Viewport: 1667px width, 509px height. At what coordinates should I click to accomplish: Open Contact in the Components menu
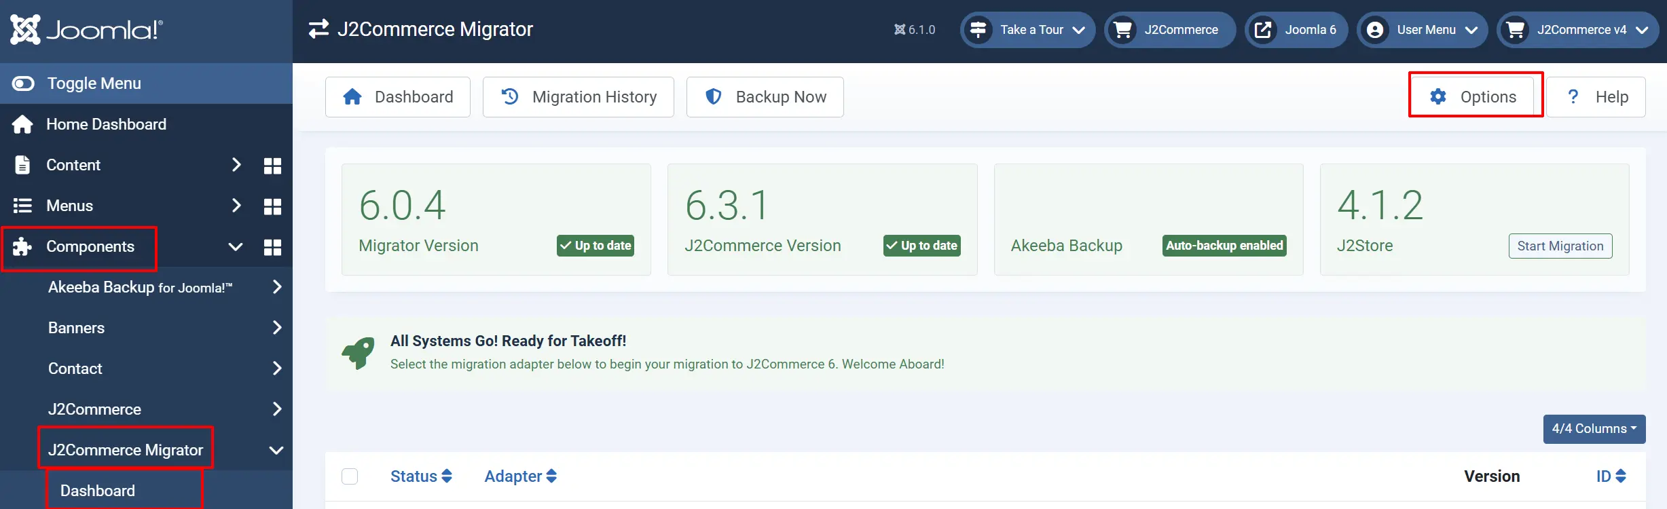75,369
